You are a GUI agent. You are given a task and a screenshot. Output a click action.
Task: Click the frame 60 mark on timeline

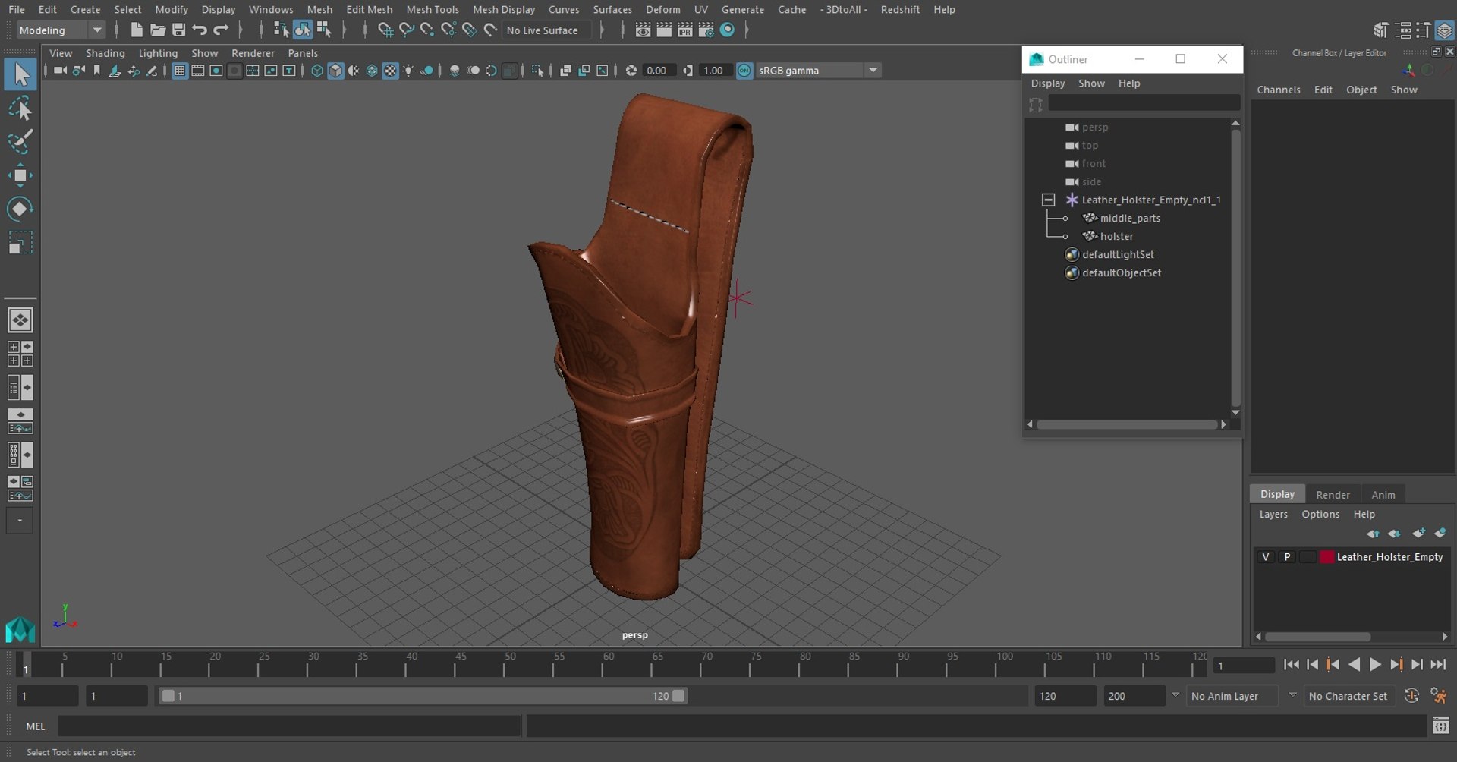[608, 664]
